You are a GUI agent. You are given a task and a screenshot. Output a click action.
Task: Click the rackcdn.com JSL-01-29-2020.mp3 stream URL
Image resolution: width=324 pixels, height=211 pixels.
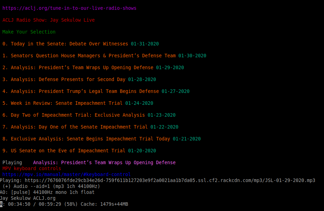(170, 180)
